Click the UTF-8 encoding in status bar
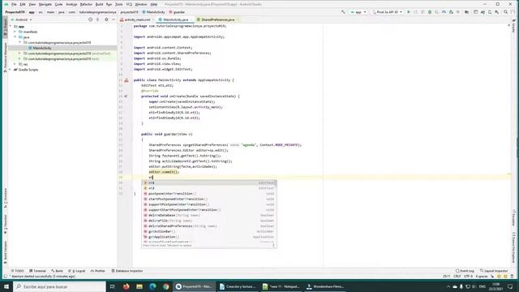The width and height of the screenshot is (519, 292). [469, 276]
